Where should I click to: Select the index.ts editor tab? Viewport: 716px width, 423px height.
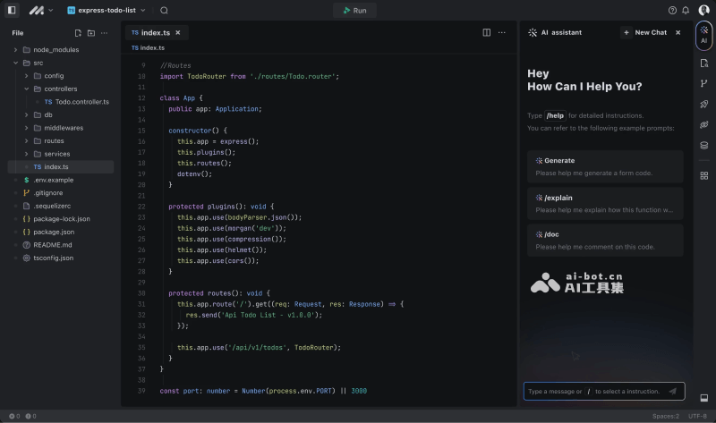tap(154, 32)
